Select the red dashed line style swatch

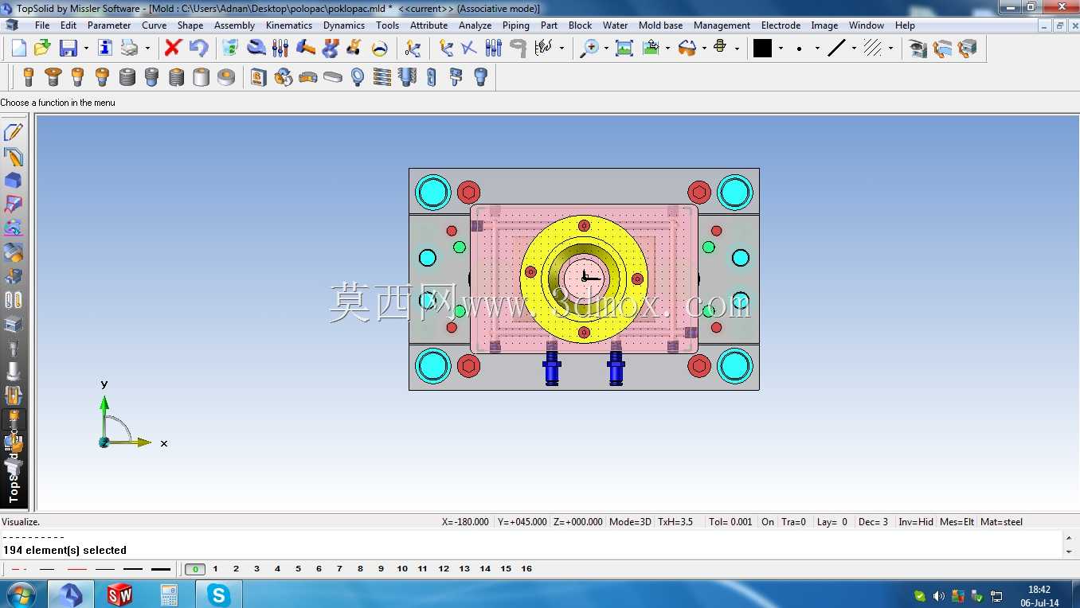(x=19, y=569)
